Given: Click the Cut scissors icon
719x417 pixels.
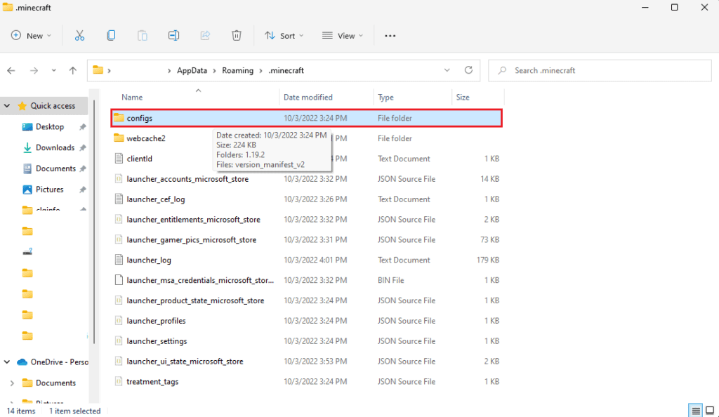Looking at the screenshot, I should click(79, 36).
